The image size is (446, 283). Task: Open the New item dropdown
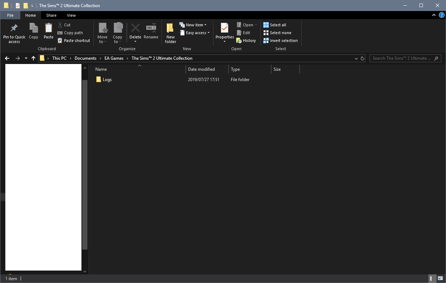(205, 25)
